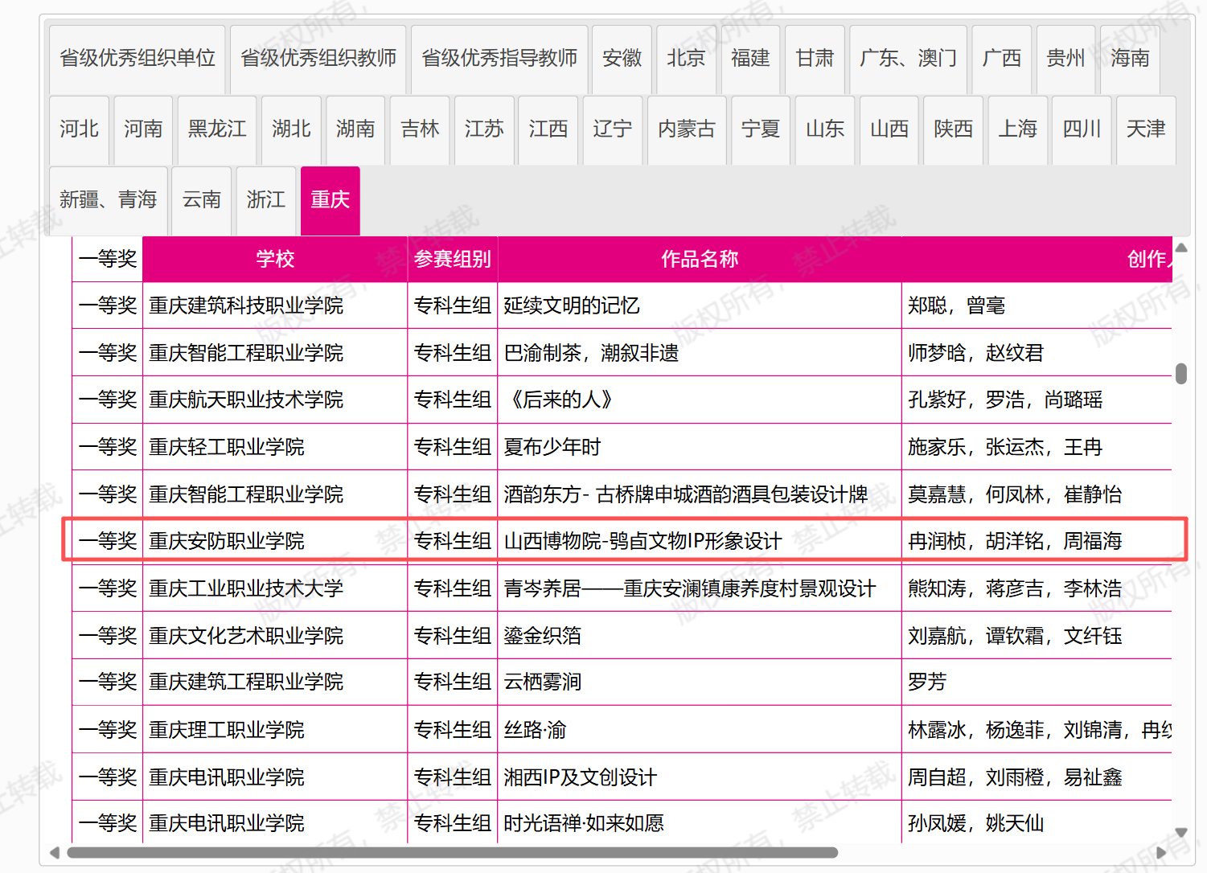Open the 省级优秀组织教师 tab
The width and height of the screenshot is (1207, 873).
click(318, 59)
